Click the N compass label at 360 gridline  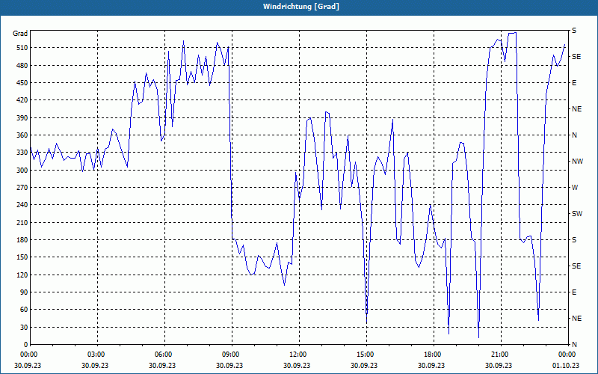point(574,135)
